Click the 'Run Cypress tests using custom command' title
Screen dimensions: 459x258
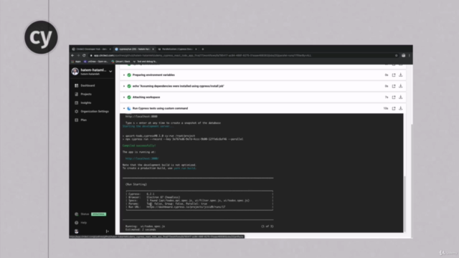pyautogui.click(x=160, y=108)
